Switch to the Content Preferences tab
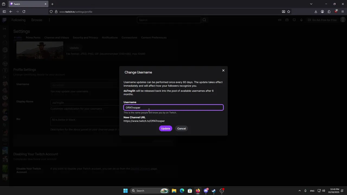Image resolution: width=347 pixels, height=195 pixels. [154, 38]
